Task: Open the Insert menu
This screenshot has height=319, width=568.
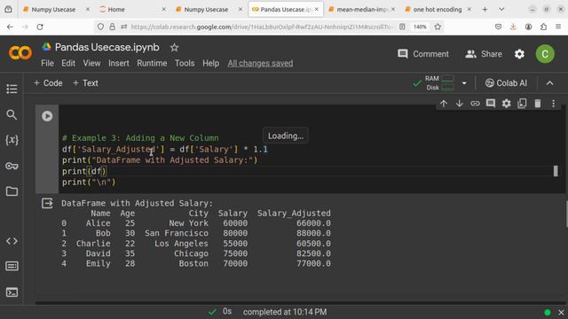Action: 119,63
